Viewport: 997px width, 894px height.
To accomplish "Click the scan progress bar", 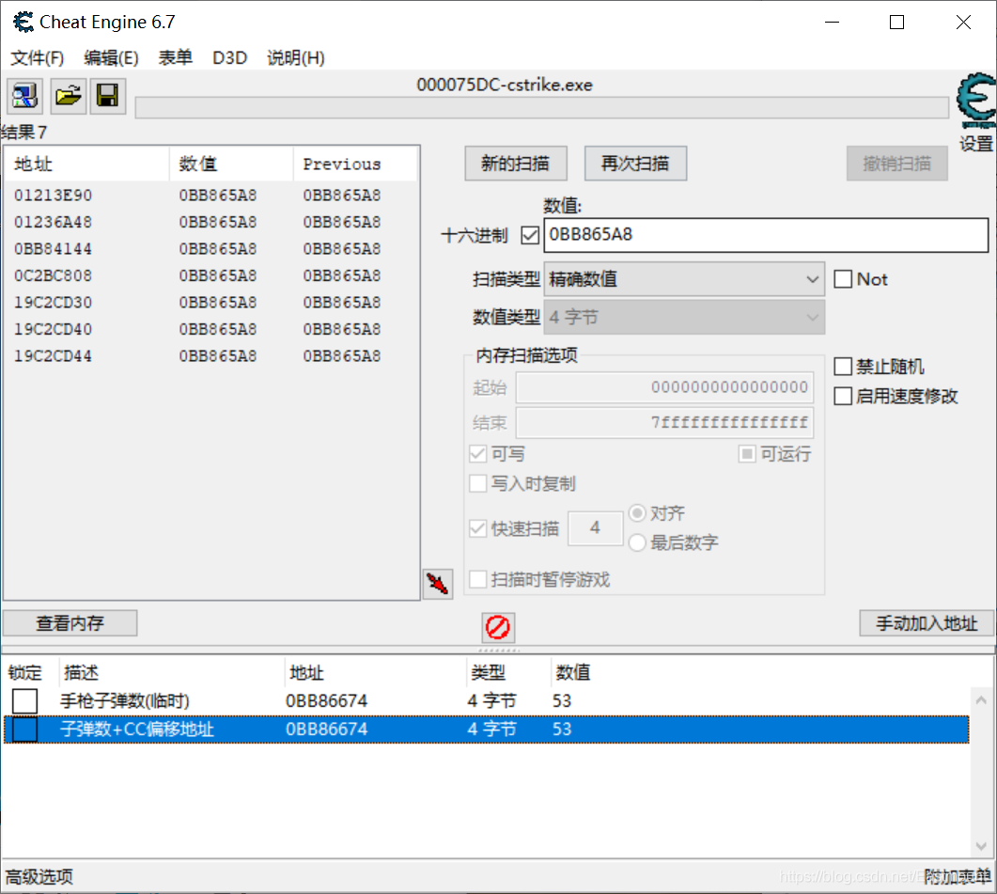I will 542,107.
